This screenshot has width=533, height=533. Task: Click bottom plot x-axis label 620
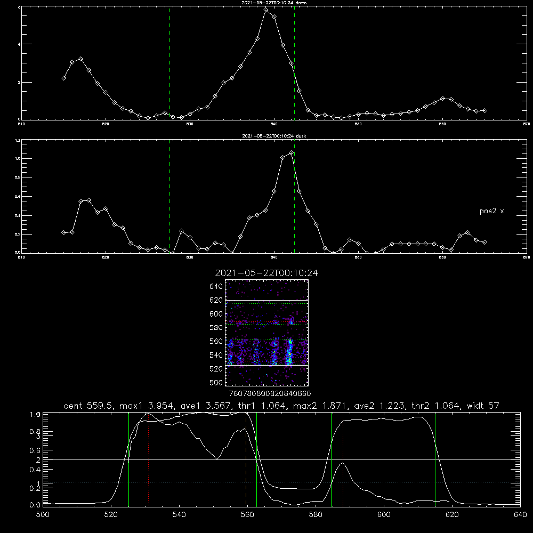pos(452,515)
